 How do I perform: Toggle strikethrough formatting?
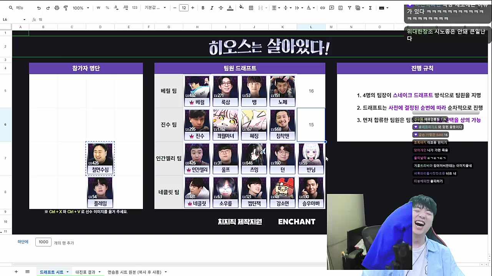tap(221, 8)
